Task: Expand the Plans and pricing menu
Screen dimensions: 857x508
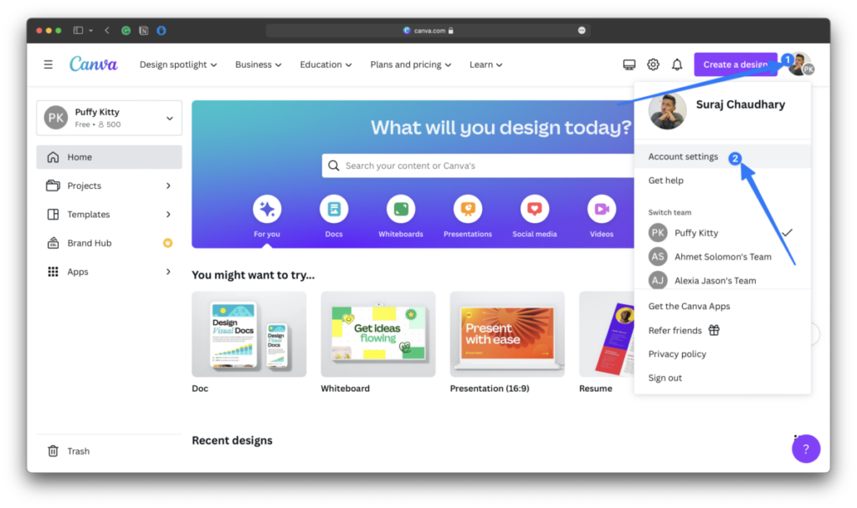Action: click(x=411, y=64)
